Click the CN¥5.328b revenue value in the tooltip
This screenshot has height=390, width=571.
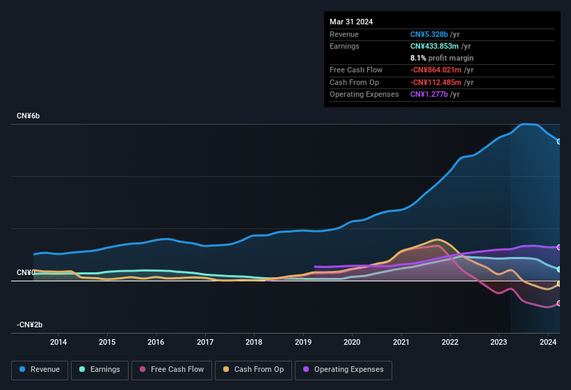pos(435,34)
